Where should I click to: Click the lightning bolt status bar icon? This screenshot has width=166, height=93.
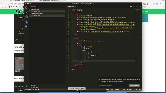[x=39, y=90]
